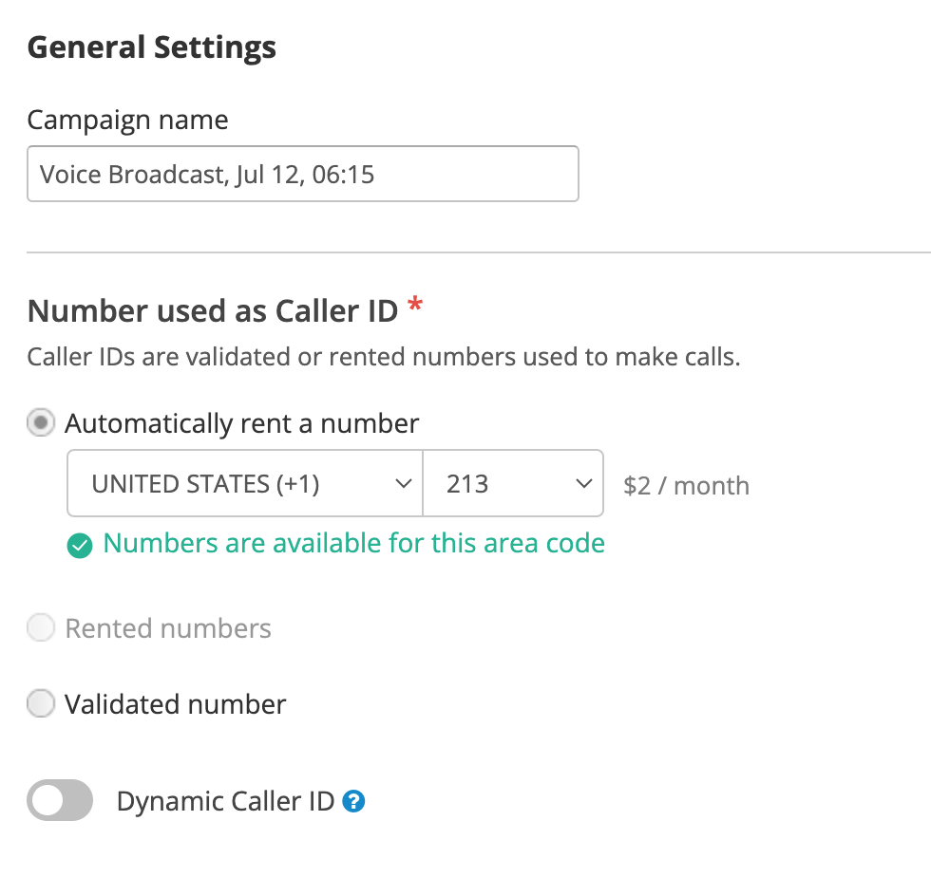The height and width of the screenshot is (877, 931).
Task: Click the green checkmark availability icon
Action: coord(80,546)
